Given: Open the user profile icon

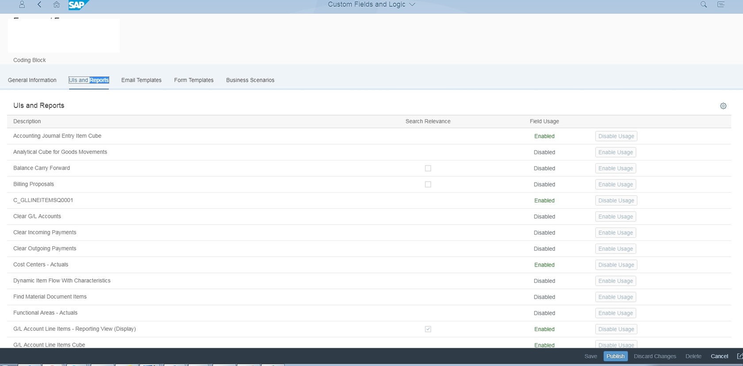Looking at the screenshot, I should tap(22, 4).
